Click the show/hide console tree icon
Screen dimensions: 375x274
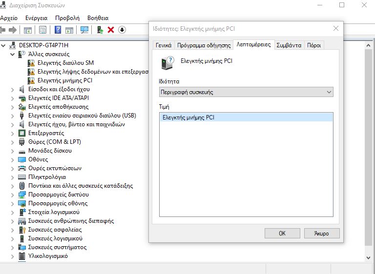tap(28, 30)
